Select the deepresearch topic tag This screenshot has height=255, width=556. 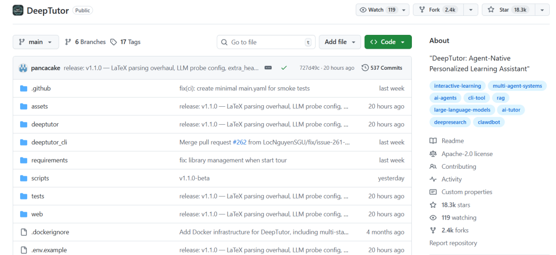pyautogui.click(x=450, y=122)
